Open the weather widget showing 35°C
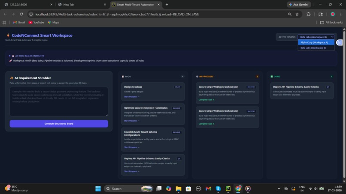 (16, 188)
